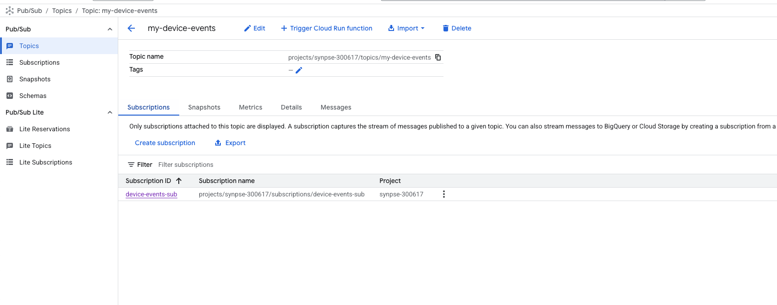
Task: Collapse the Pub/Sub sidebar section
Action: [110, 29]
